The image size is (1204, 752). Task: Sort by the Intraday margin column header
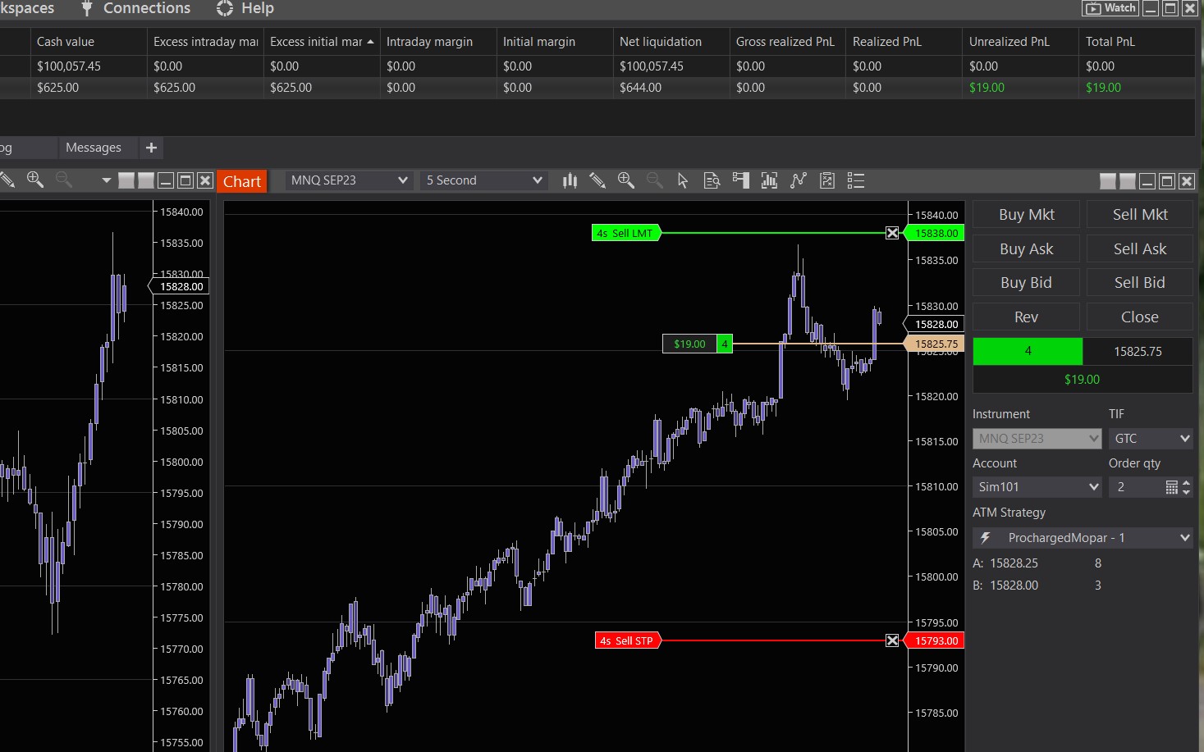(x=438, y=42)
